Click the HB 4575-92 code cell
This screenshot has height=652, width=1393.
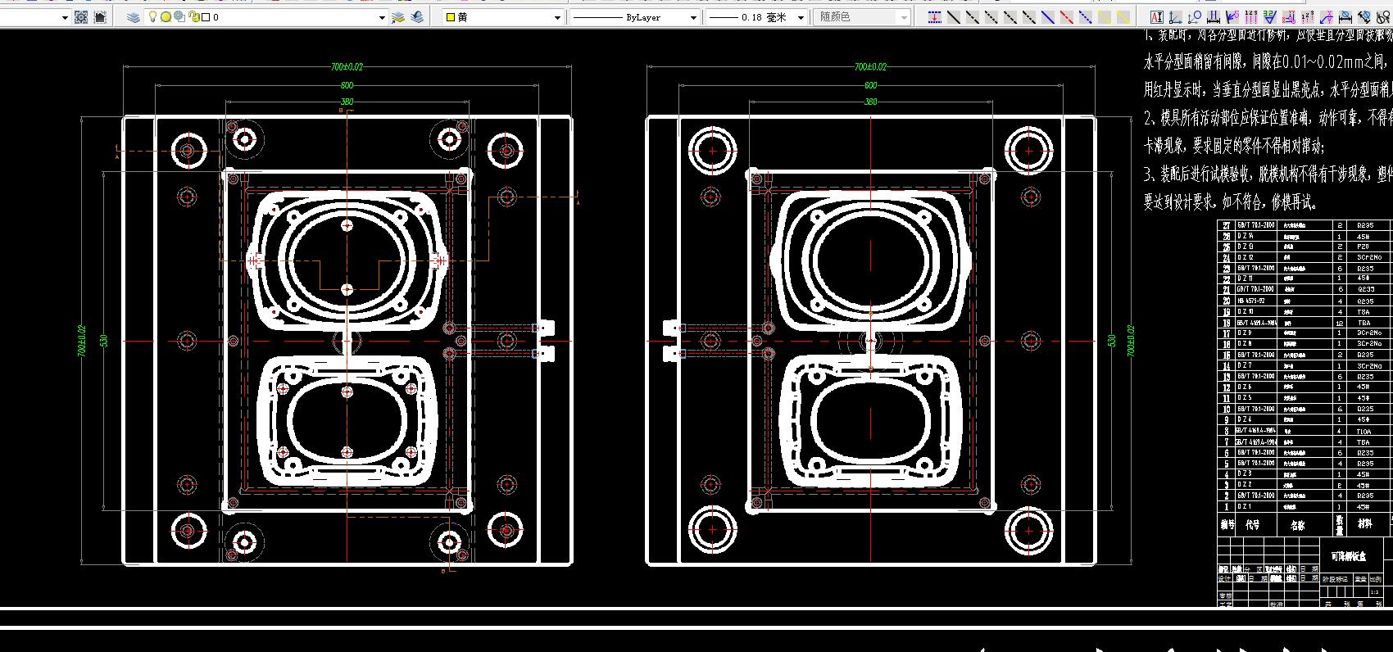click(x=1255, y=301)
